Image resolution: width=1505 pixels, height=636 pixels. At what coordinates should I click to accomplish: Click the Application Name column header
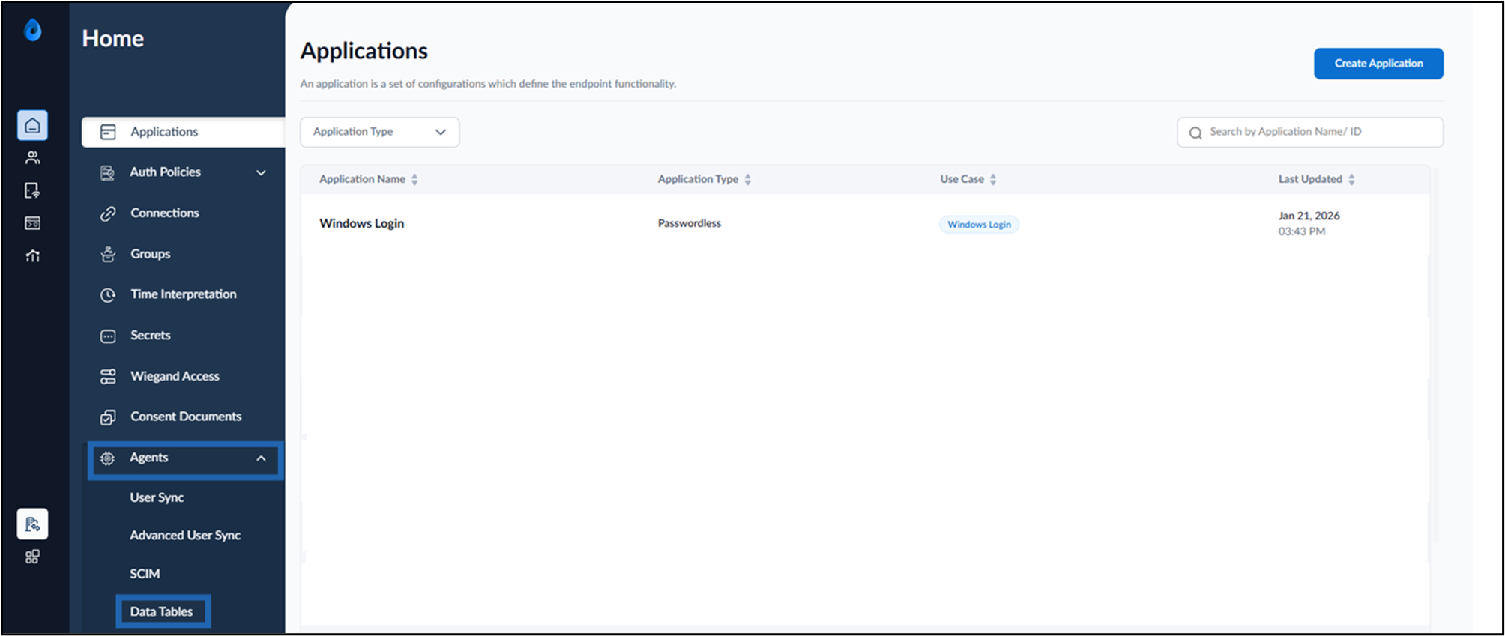tap(362, 179)
